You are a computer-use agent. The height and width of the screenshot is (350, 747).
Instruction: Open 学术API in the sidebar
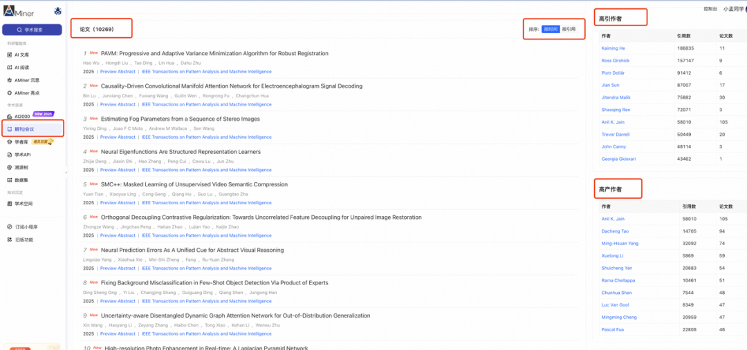point(22,155)
